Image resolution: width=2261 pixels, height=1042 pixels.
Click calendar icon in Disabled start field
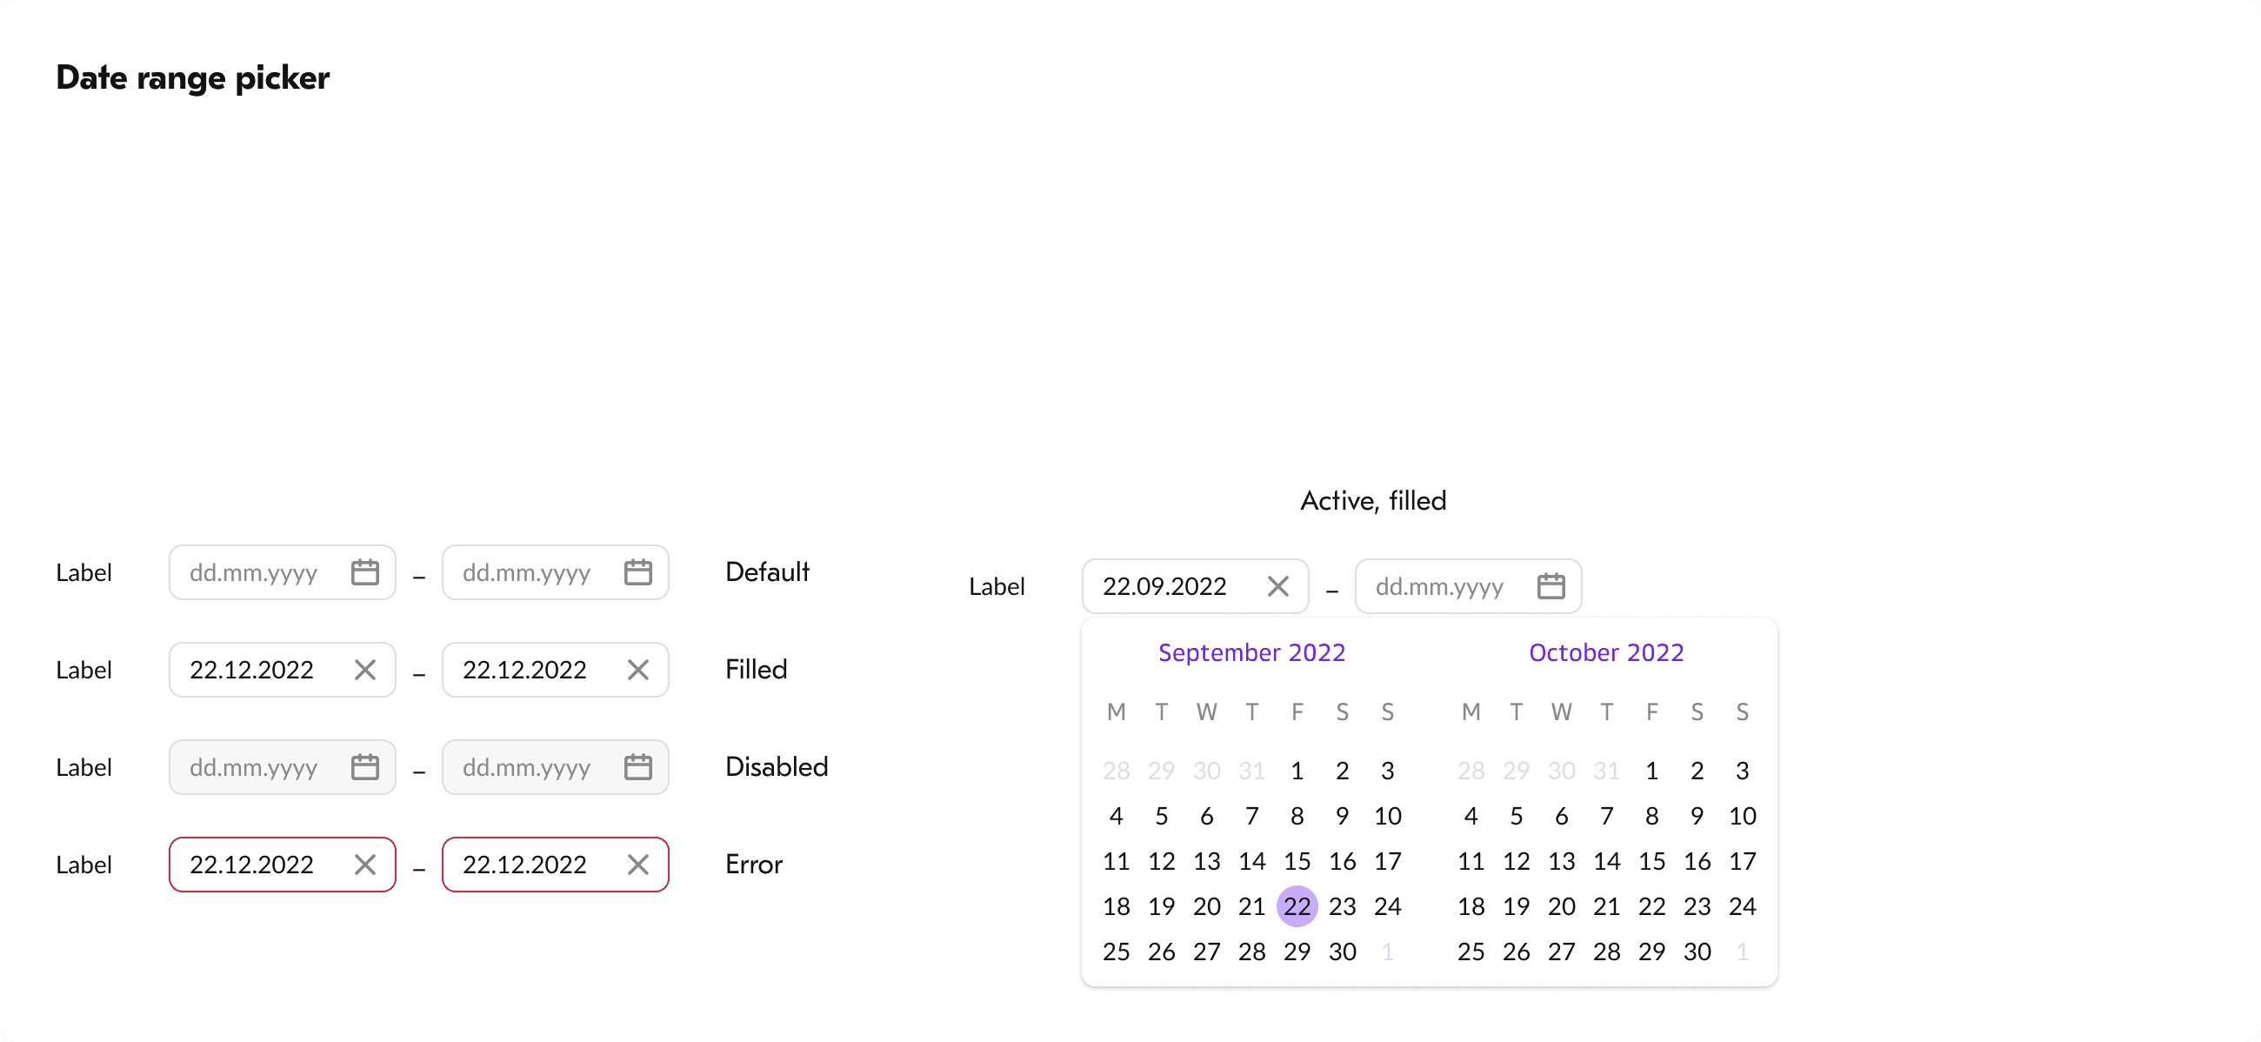coord(364,767)
